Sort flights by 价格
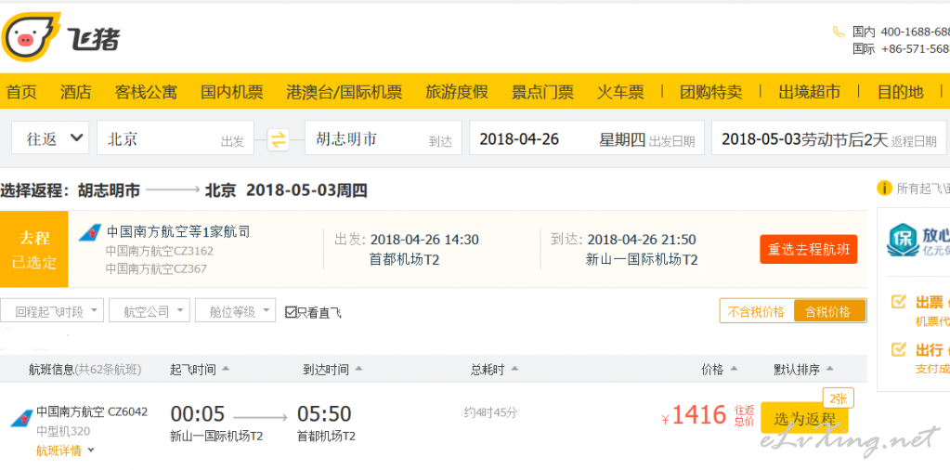 tap(719, 369)
